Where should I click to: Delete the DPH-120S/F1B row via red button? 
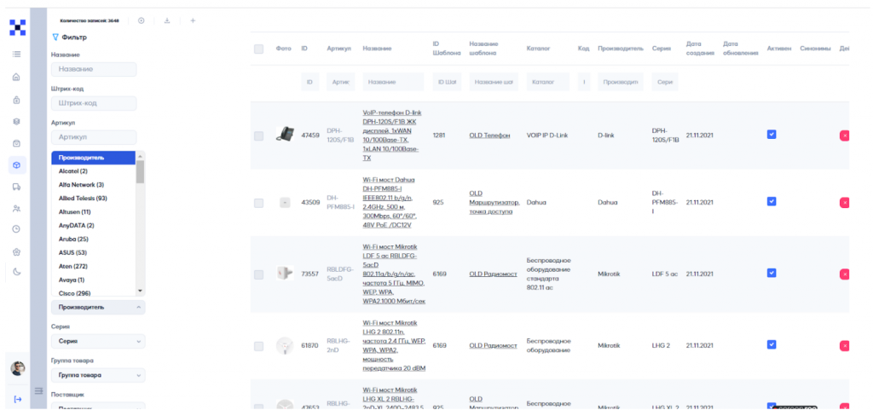pos(845,136)
